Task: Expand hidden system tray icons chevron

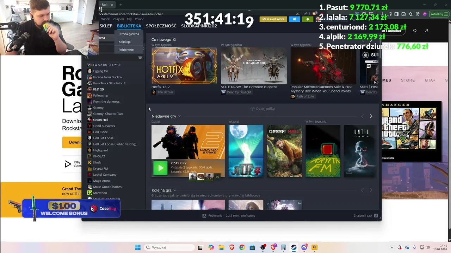Action: click(392, 247)
